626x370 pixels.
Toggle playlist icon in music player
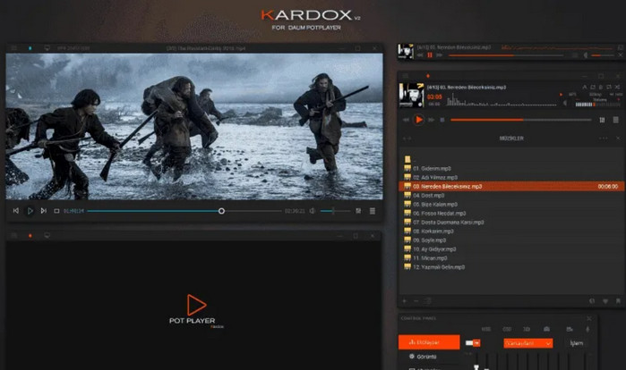tap(615, 120)
